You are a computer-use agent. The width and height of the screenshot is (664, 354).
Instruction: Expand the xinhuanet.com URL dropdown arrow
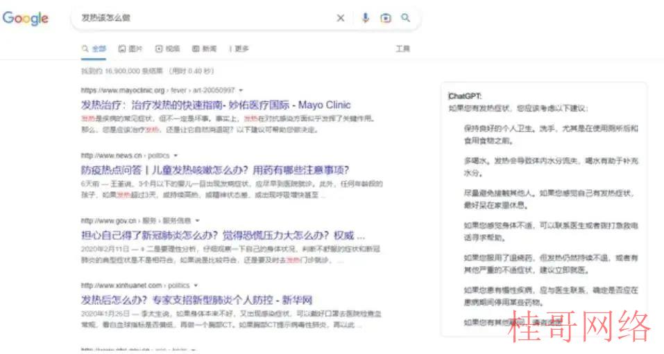point(196,285)
